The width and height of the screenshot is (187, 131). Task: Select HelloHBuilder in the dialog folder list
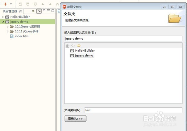pos(85,51)
